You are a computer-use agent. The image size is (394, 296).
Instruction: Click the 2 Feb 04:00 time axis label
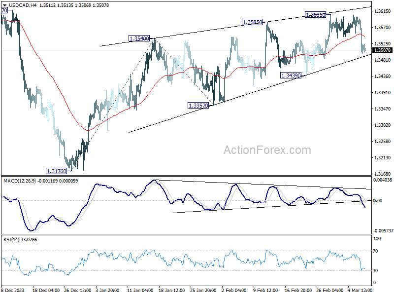[x=234, y=290]
